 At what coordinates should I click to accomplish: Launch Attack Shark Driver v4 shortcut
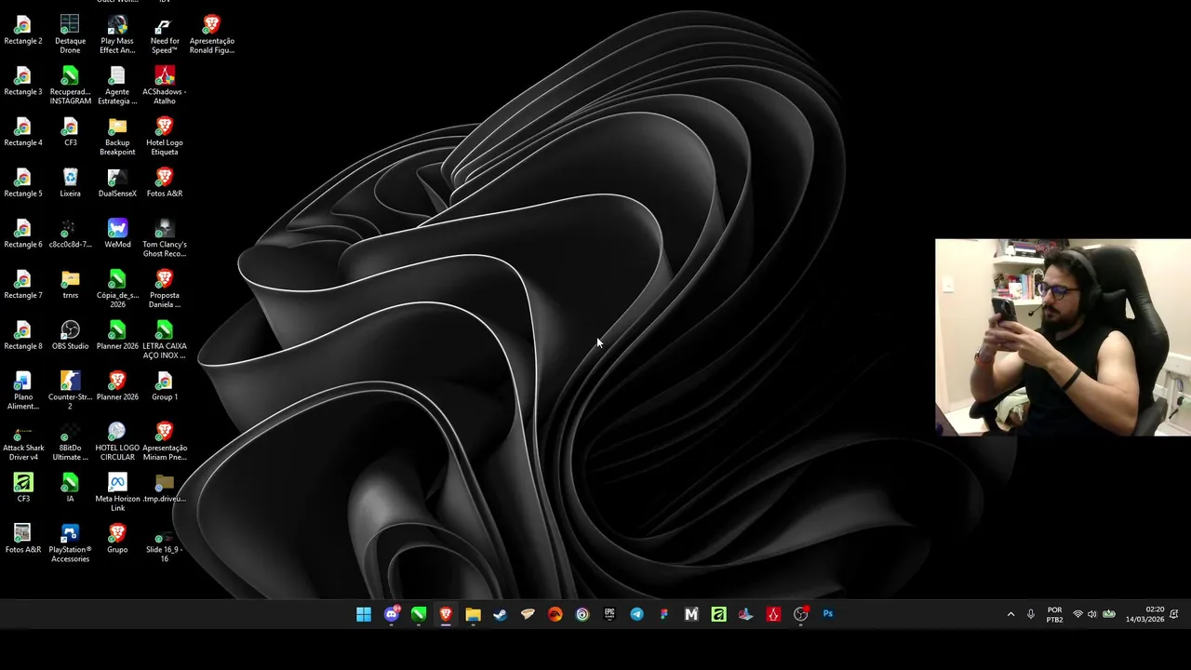(23, 441)
